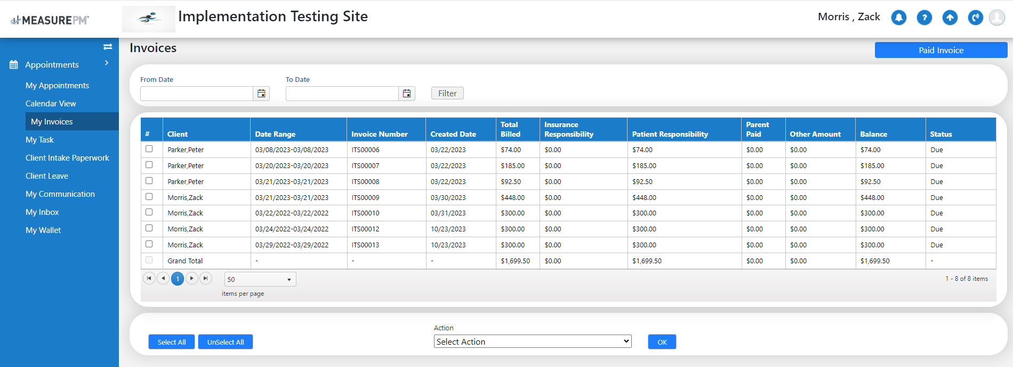
Task: Open Client Leave in the sidebar
Action: point(47,176)
